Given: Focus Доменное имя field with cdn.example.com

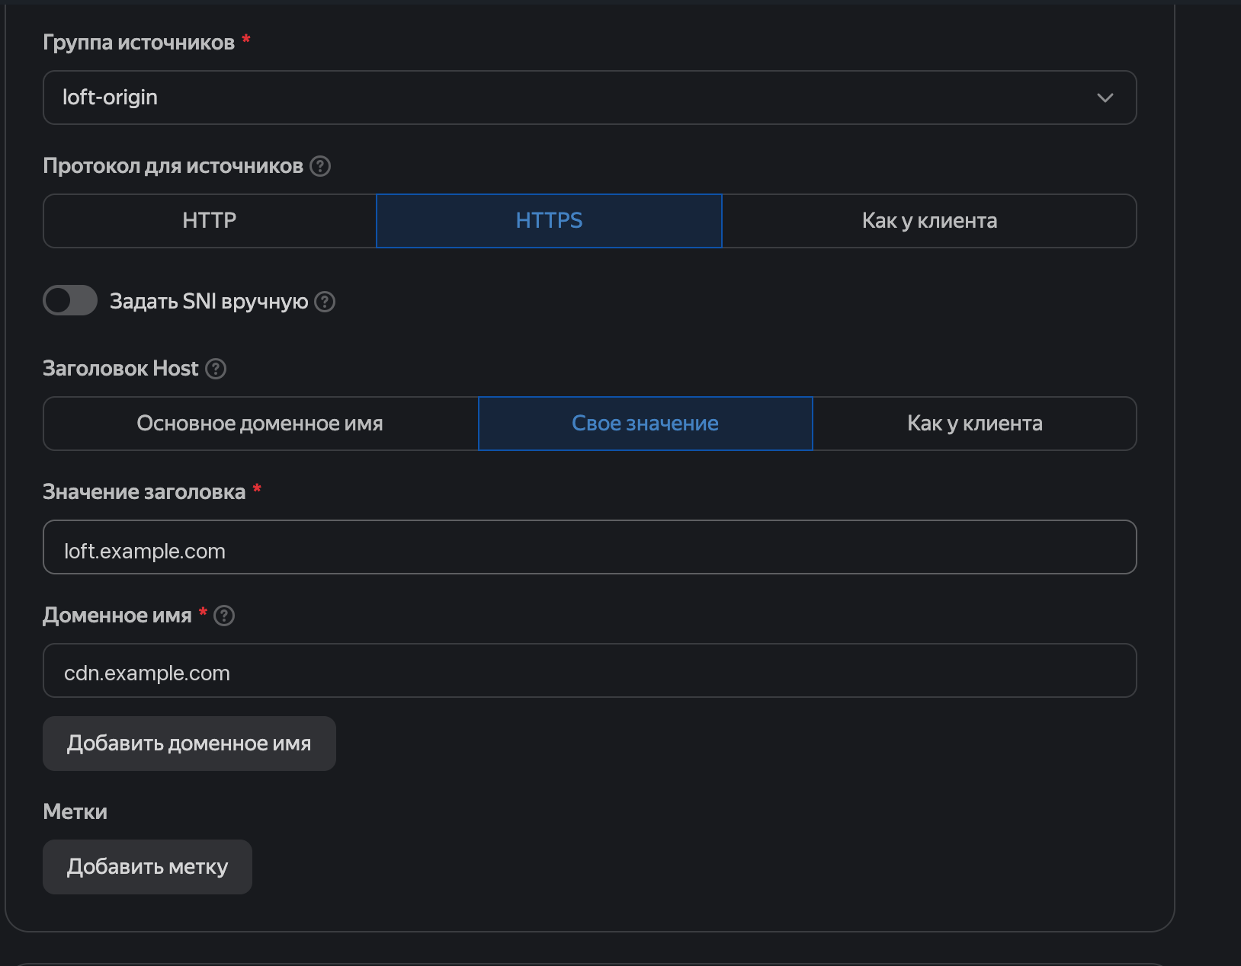Looking at the screenshot, I should click(589, 670).
